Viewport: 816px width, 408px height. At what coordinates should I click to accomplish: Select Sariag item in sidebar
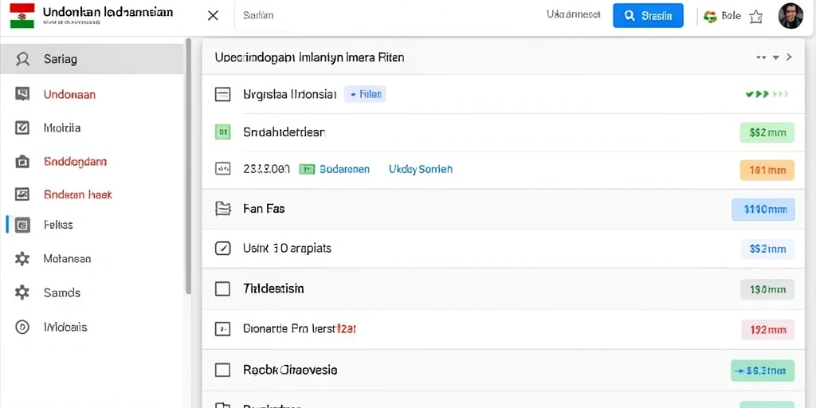tap(92, 59)
